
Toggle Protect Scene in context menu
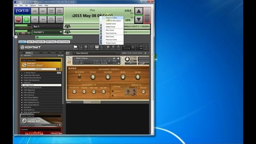(113, 43)
